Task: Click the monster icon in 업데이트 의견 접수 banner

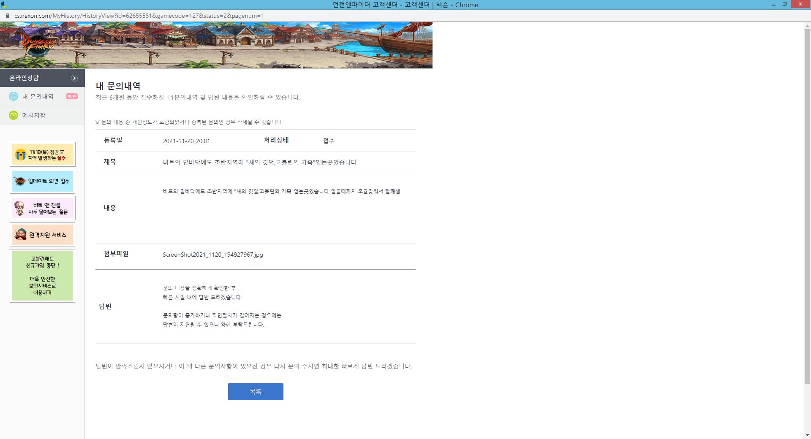Action: coord(19,181)
